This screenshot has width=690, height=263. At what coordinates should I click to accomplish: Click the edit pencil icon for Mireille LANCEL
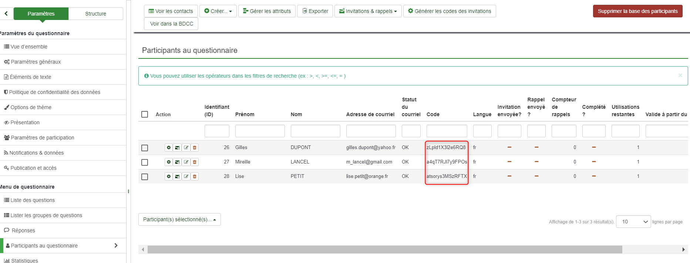pos(186,162)
